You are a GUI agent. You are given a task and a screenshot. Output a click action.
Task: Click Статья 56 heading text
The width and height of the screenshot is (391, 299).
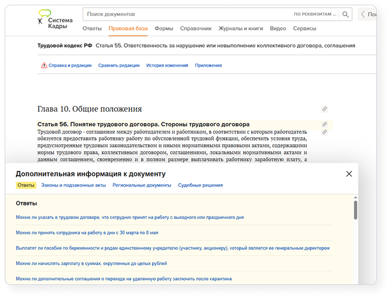(x=143, y=124)
